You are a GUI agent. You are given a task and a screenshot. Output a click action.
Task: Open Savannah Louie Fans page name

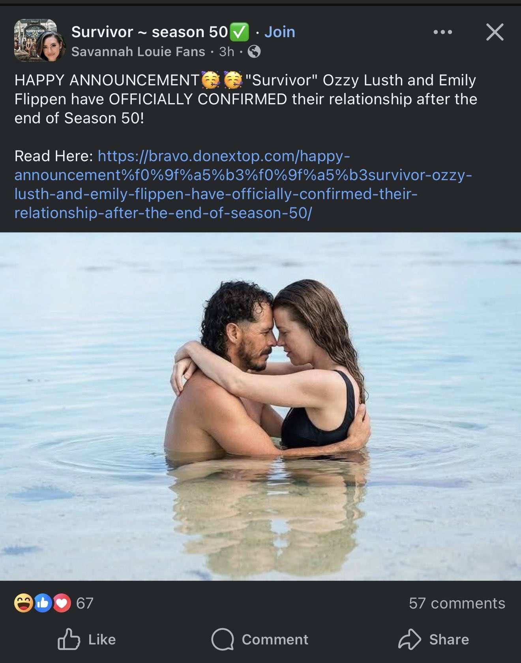click(x=138, y=51)
